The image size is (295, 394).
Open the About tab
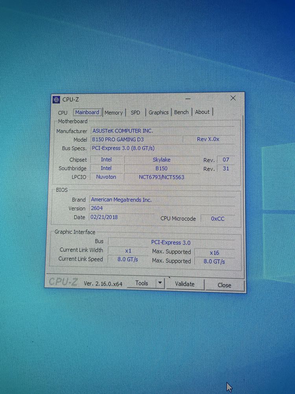click(x=202, y=112)
